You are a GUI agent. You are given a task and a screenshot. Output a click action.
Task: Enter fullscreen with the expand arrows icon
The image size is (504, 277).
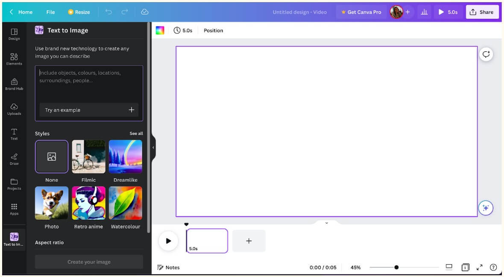(x=479, y=267)
